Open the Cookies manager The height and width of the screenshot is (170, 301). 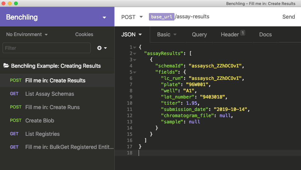(x=84, y=34)
